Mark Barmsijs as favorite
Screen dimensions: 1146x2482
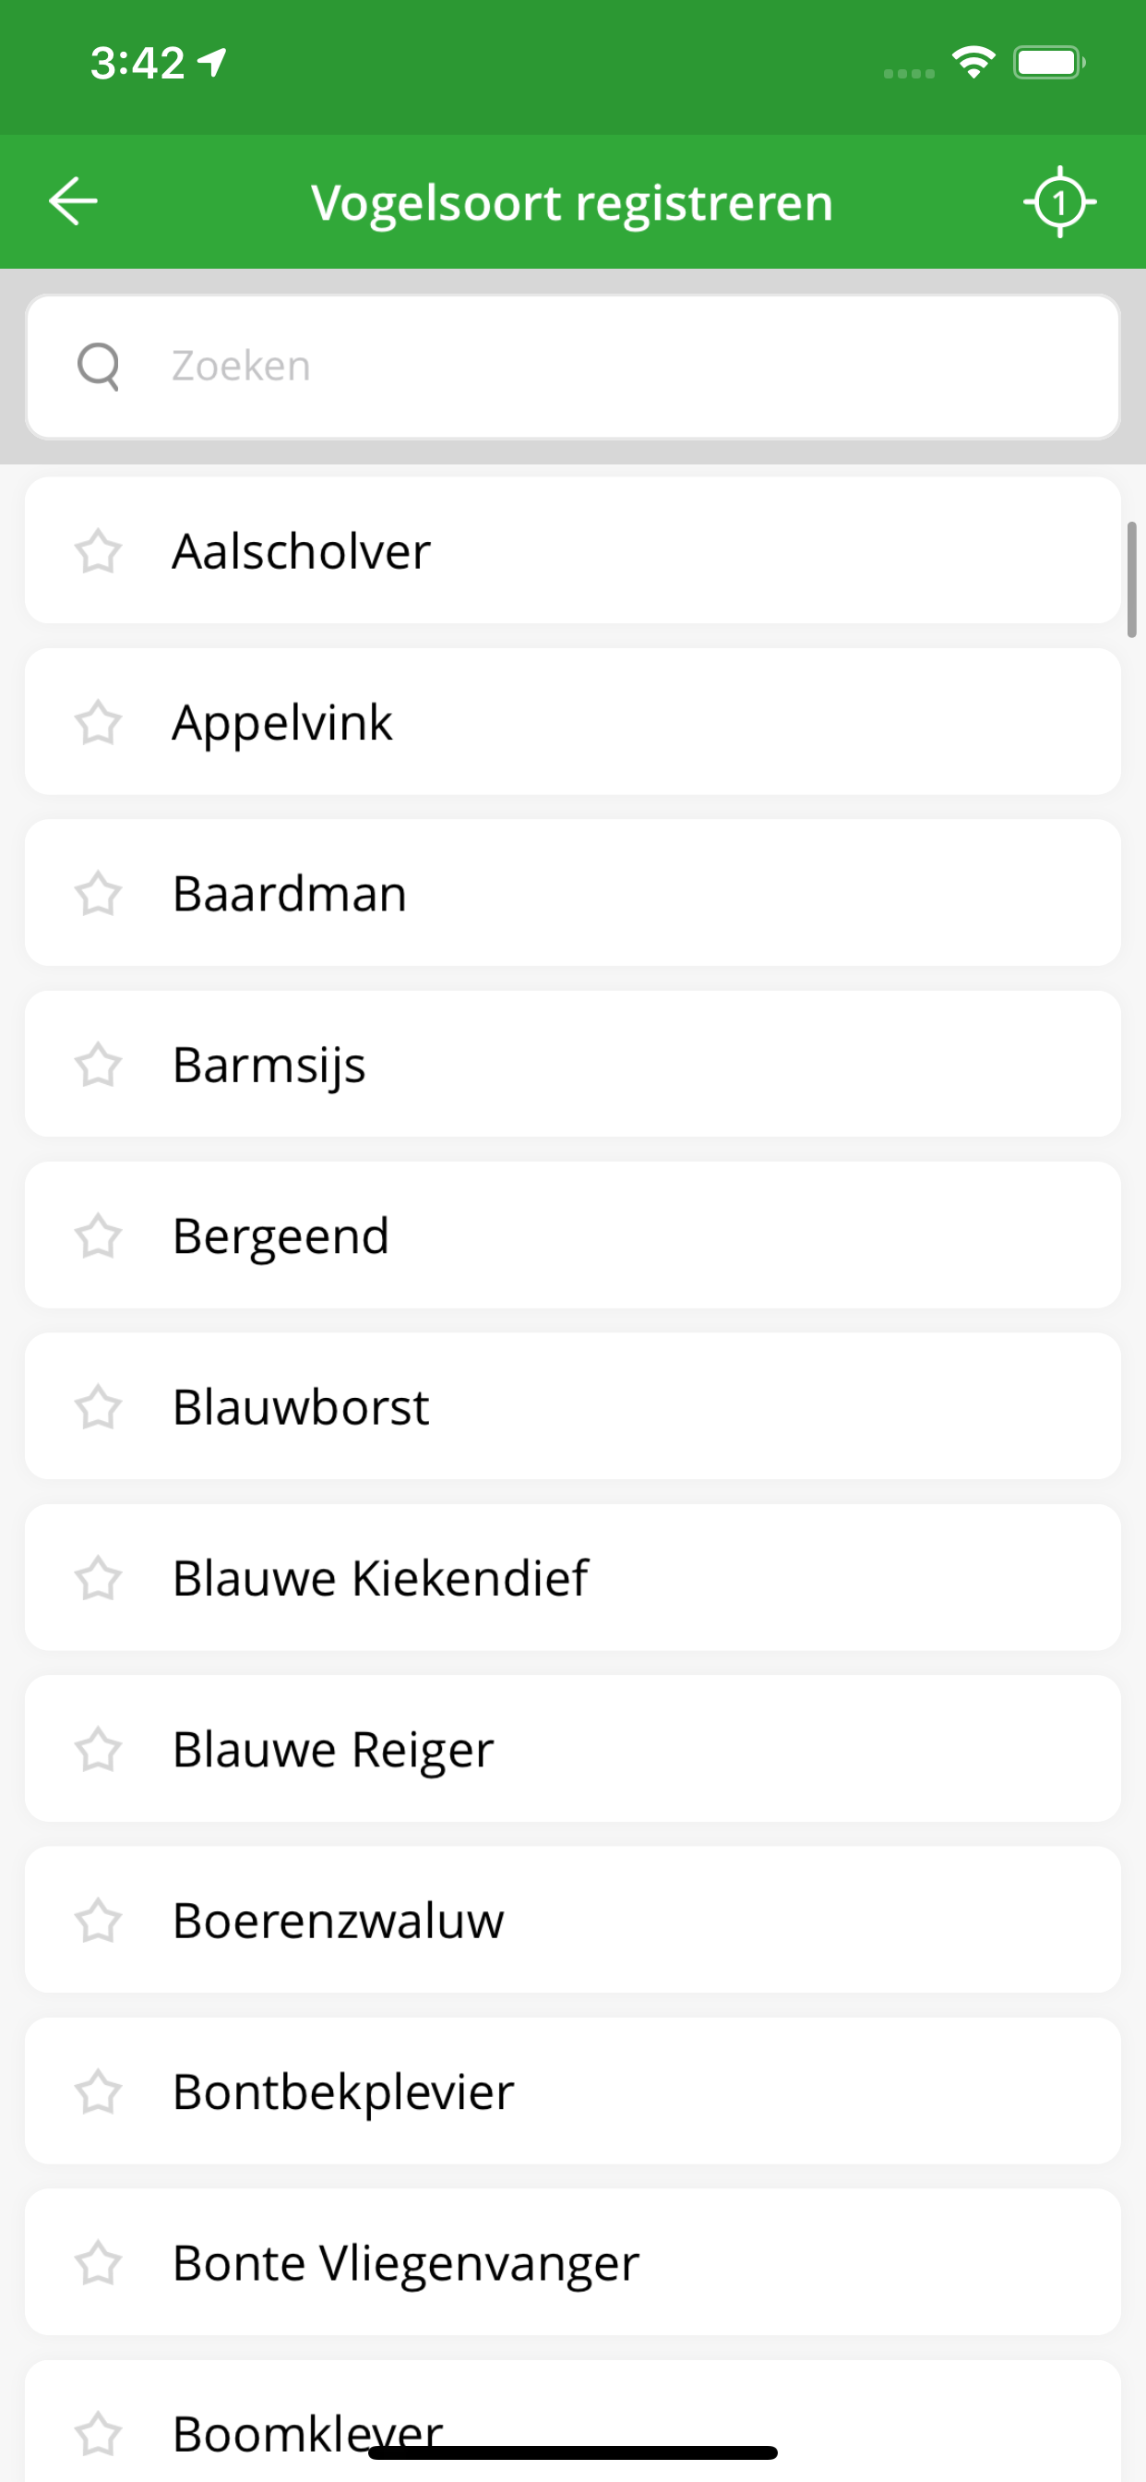point(98,1065)
